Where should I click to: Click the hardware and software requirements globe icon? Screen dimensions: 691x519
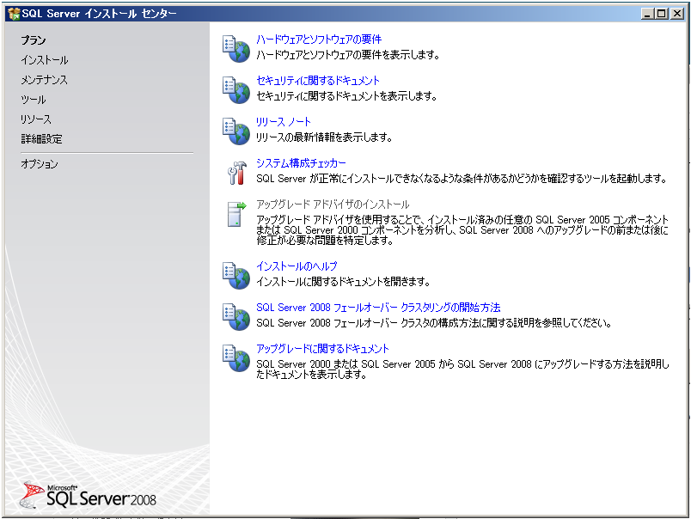(236, 48)
